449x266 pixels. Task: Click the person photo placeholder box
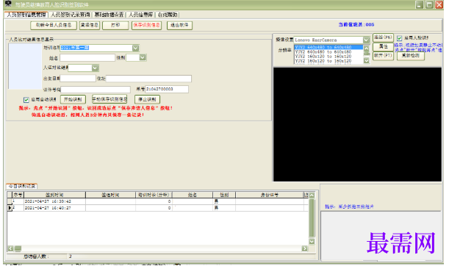pos(25,66)
